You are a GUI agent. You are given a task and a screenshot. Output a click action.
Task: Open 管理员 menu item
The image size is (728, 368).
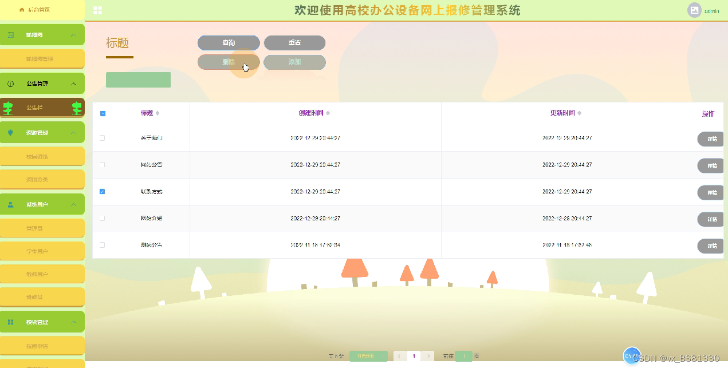pyautogui.click(x=42, y=228)
